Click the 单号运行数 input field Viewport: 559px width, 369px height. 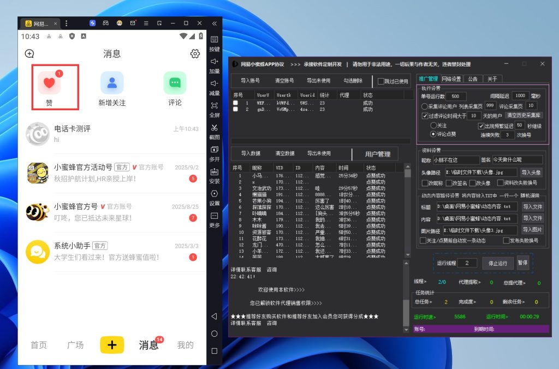456,96
